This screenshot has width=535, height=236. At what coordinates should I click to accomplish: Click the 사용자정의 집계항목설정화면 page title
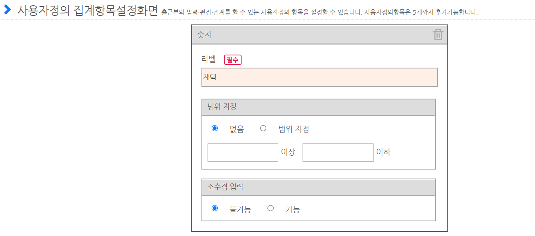coord(87,11)
